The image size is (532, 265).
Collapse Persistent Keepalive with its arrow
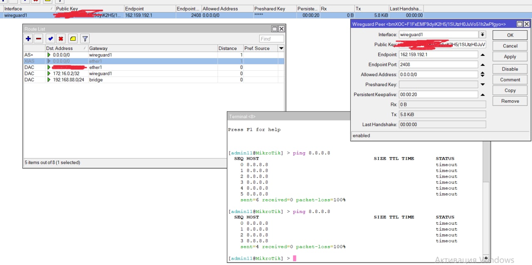483,94
